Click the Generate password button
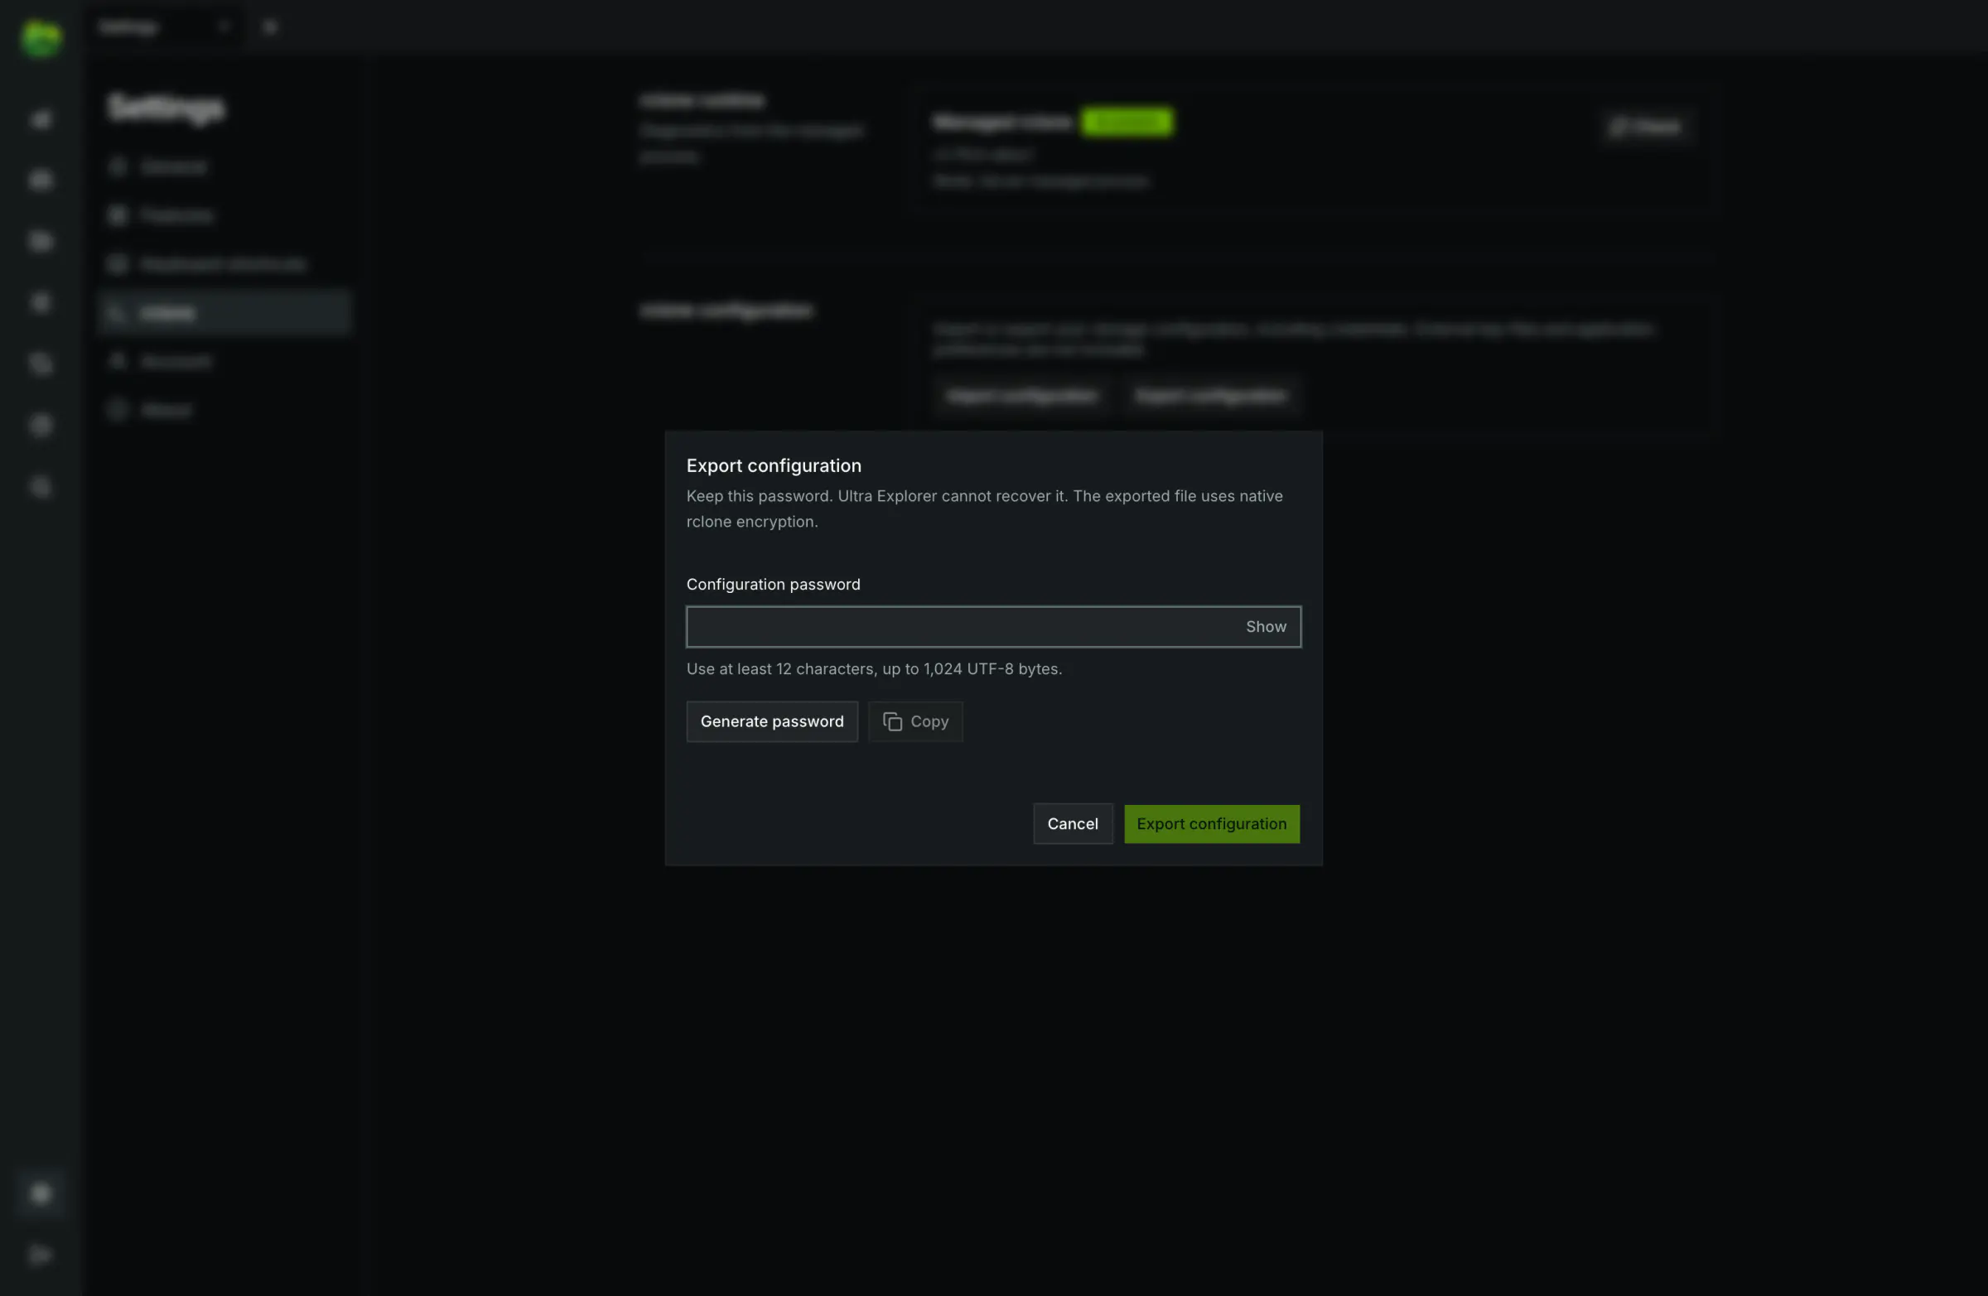 click(x=772, y=721)
